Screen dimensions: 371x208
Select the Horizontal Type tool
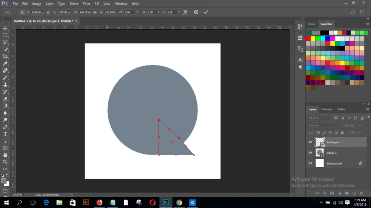point(5,134)
